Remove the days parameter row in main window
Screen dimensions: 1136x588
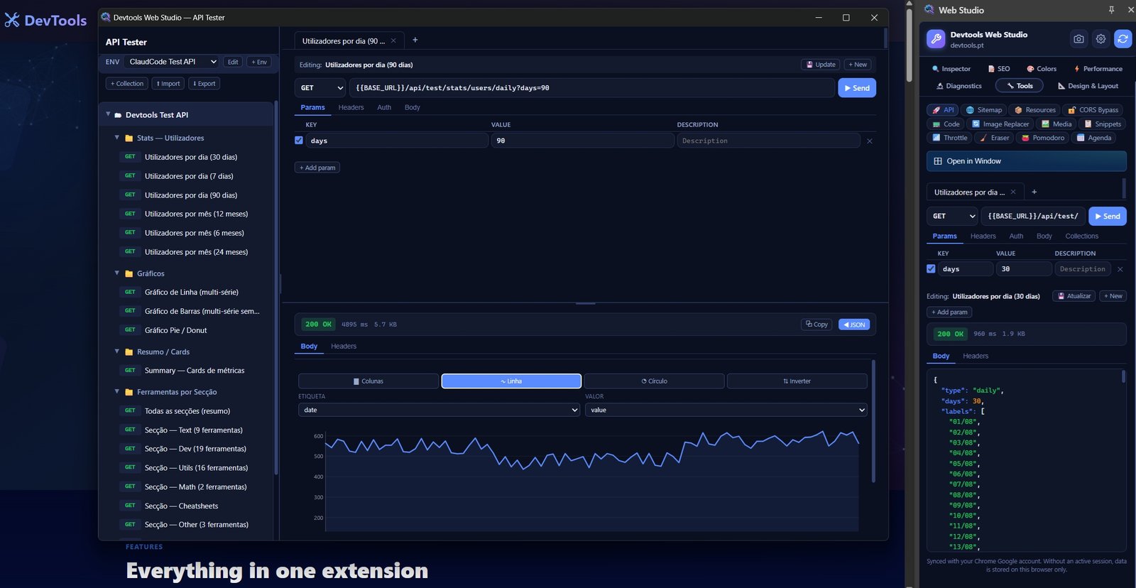(870, 141)
